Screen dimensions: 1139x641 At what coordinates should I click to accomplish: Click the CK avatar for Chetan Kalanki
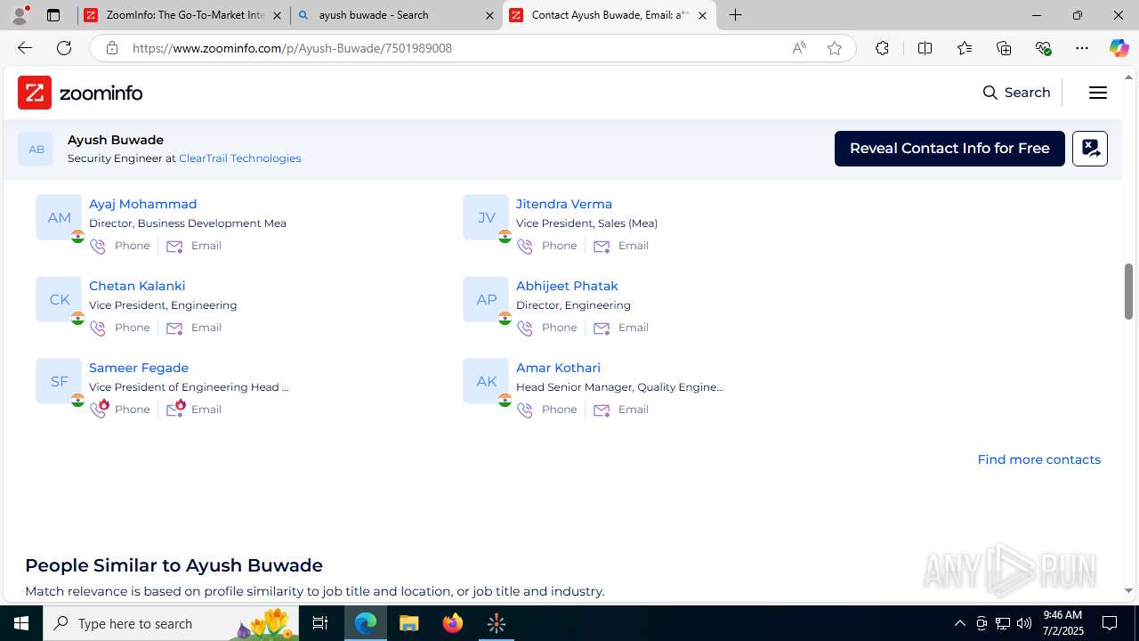[x=59, y=299]
